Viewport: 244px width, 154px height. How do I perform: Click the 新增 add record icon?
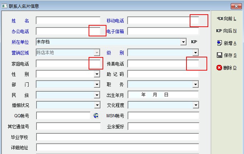coord(219,43)
